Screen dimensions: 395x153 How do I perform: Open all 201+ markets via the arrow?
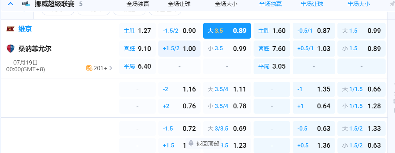coord(111,68)
